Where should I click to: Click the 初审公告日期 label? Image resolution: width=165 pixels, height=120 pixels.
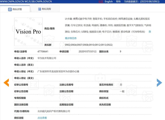click(21, 91)
